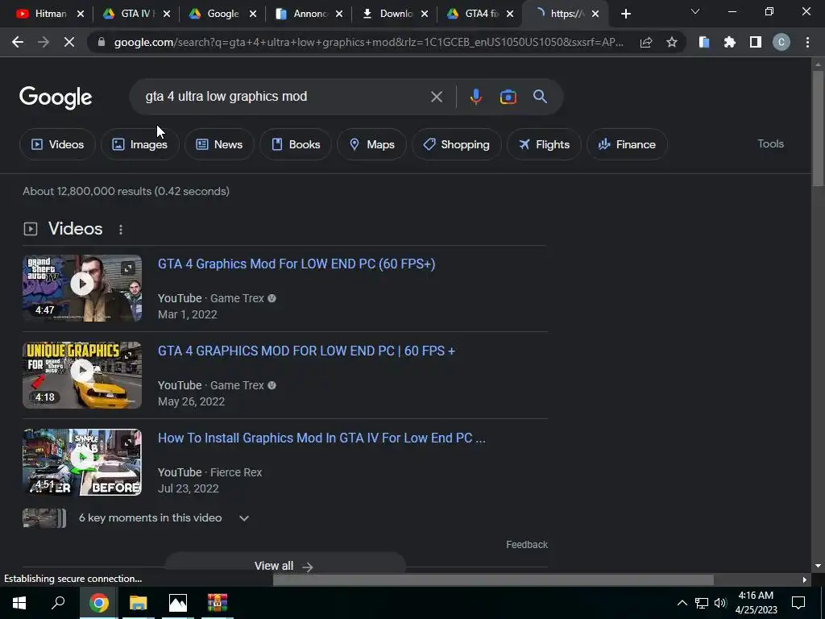Filter results by Videos

click(58, 144)
